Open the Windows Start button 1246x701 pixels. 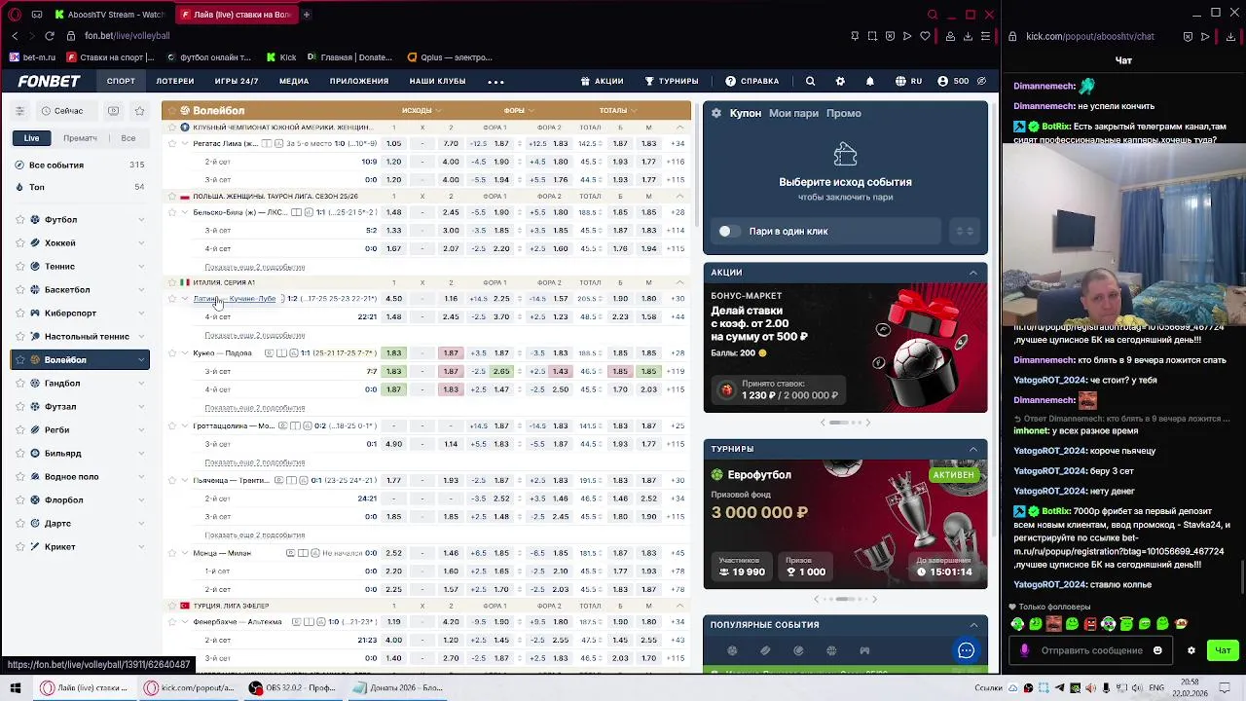pos(15,687)
